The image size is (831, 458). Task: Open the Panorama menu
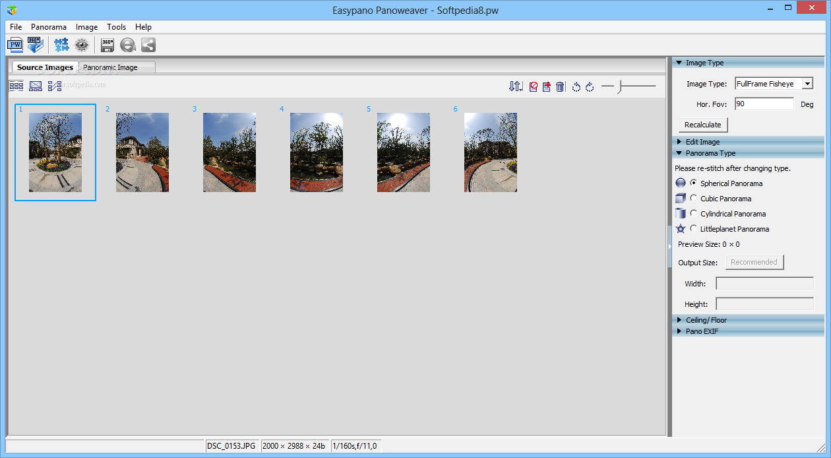pyautogui.click(x=49, y=27)
